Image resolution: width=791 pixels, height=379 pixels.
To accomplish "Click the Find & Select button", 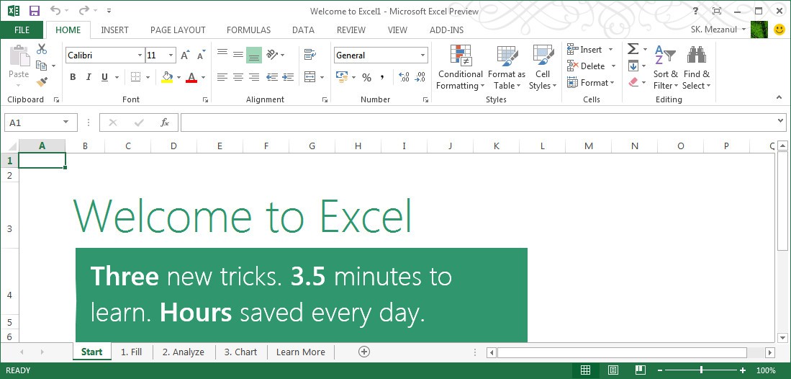I will click(x=696, y=68).
